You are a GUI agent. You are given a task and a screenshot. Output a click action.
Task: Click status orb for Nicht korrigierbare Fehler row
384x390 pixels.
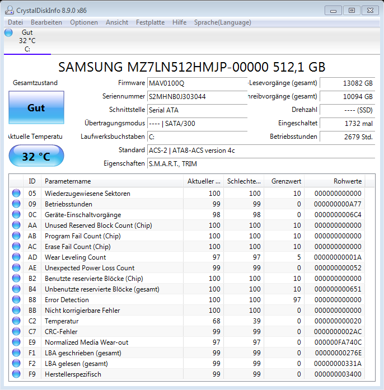pos(16,310)
